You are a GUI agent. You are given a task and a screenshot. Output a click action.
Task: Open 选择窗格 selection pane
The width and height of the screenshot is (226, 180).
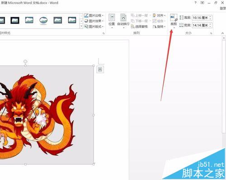point(139,27)
